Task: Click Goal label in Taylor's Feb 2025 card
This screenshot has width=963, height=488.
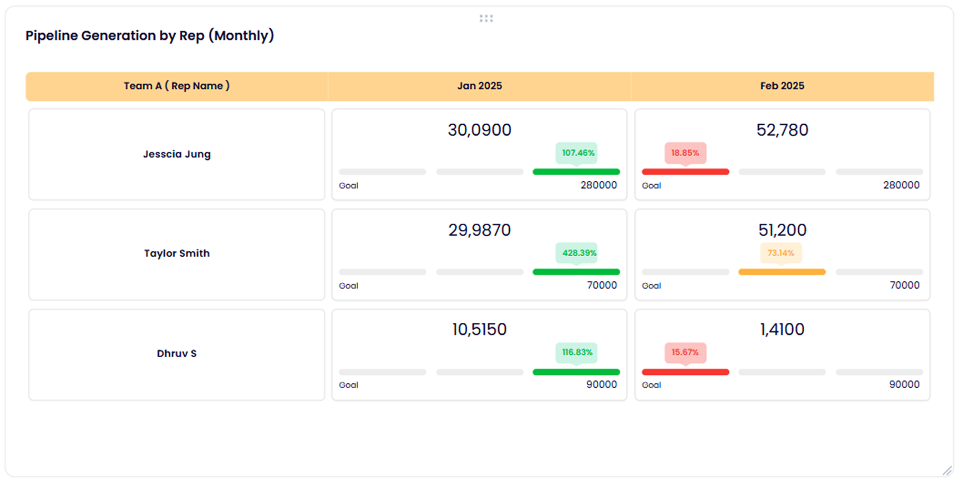Action: (x=651, y=286)
